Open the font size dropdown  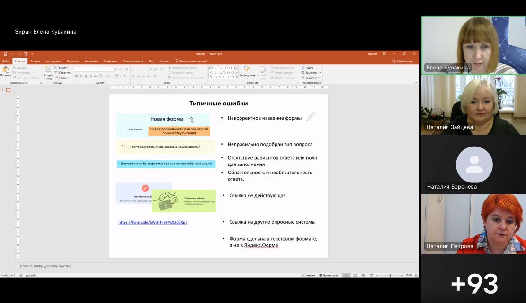point(111,69)
